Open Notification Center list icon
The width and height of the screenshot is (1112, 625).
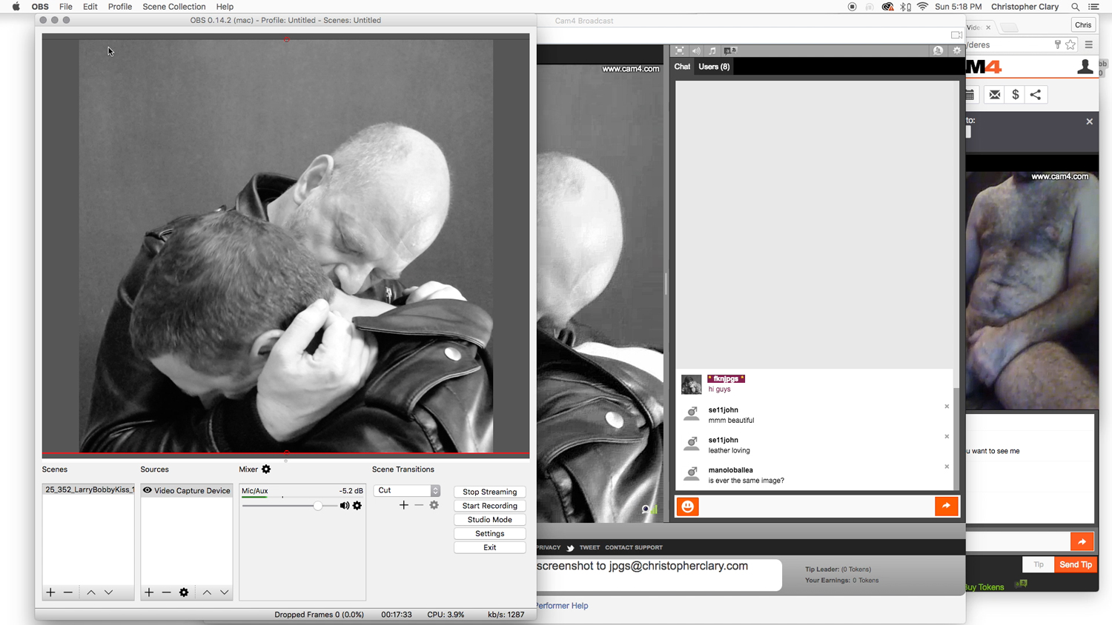[x=1093, y=7]
